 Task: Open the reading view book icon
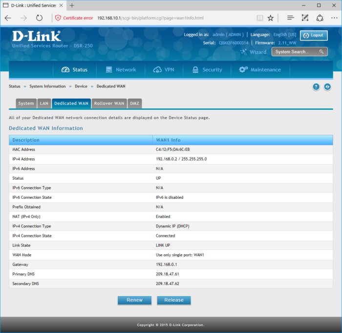260,18
